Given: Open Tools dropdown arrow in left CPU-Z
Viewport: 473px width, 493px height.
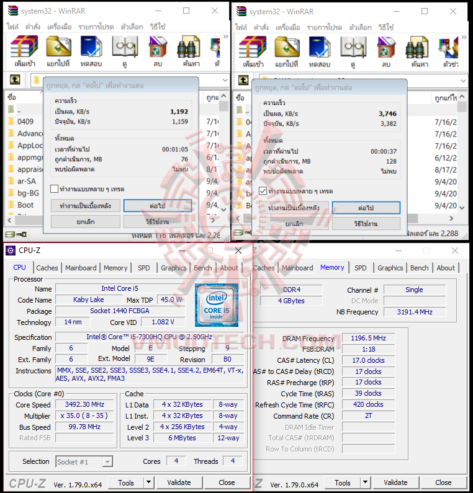Looking at the screenshot, I should pos(148,482).
